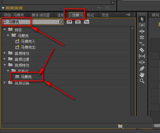The width and height of the screenshot is (160, 133).
Task: Expand the 视频切换 folder
Action: tap(4, 82)
